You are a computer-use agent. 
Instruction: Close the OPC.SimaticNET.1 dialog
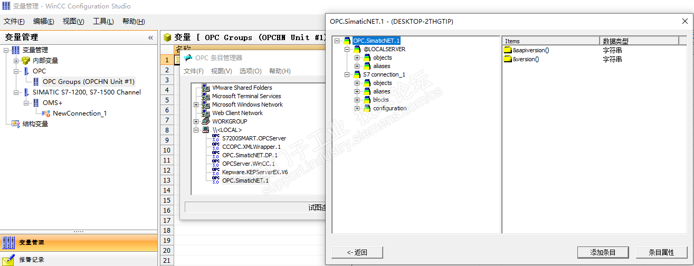click(685, 21)
